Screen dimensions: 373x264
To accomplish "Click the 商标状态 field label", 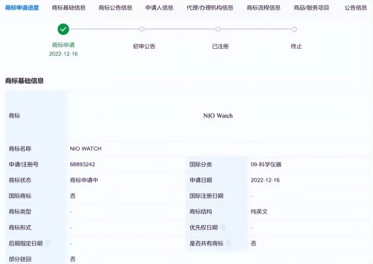I will [x=20, y=180].
